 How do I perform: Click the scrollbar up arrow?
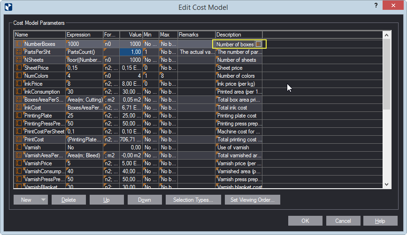pyautogui.click(x=386, y=35)
